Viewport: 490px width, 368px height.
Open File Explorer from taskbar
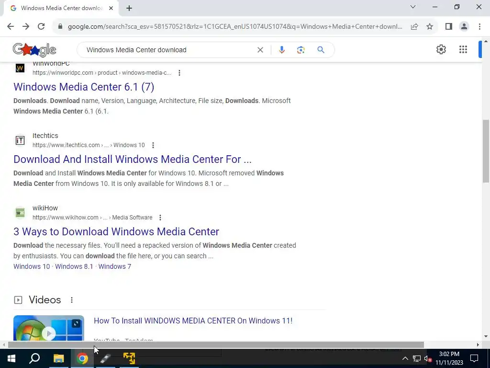click(58, 358)
